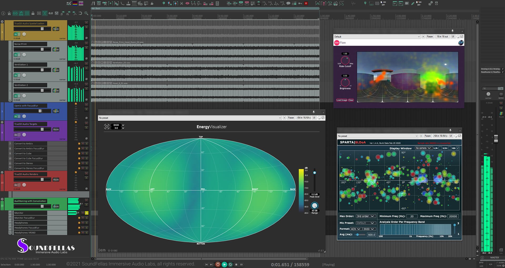Toggle the L|R flip checkbox in SLDoA
The height and width of the screenshot is (268, 505).
pos(440,148)
